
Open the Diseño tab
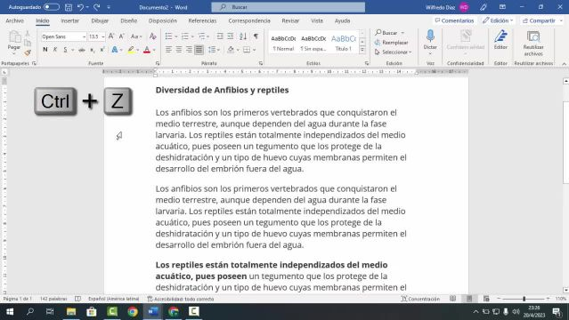coord(129,20)
